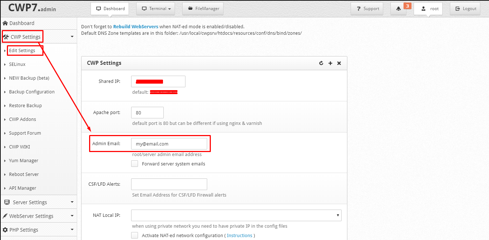This screenshot has height=240, width=489.
Task: Open Yum Manager
Action: tap(24, 161)
